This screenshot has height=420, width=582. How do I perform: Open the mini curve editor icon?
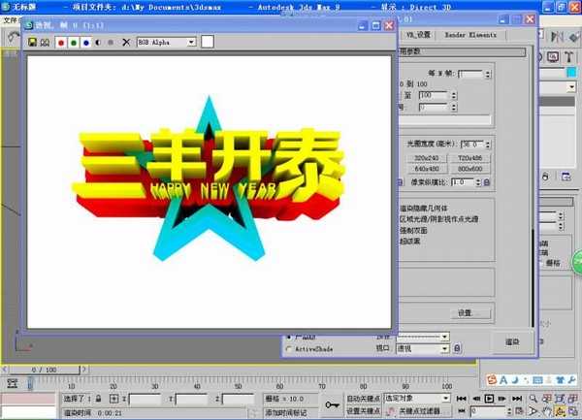[x=13, y=383]
